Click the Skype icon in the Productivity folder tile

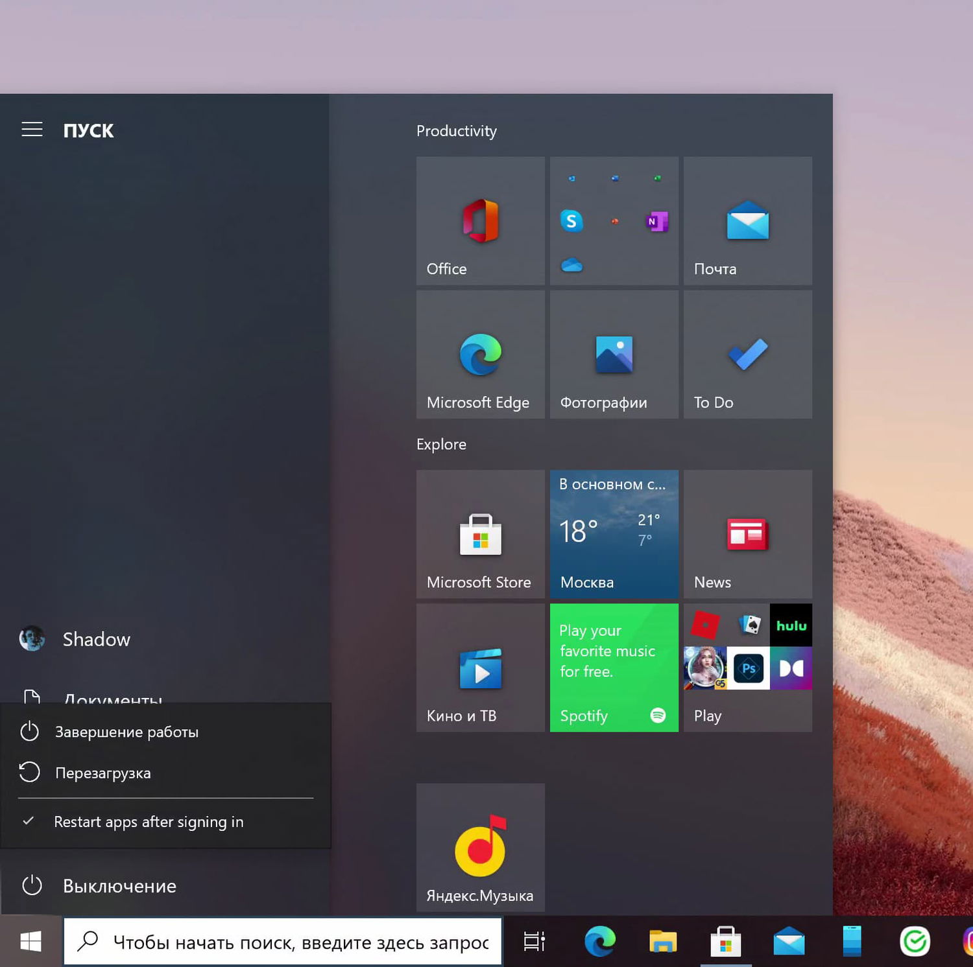[571, 221]
